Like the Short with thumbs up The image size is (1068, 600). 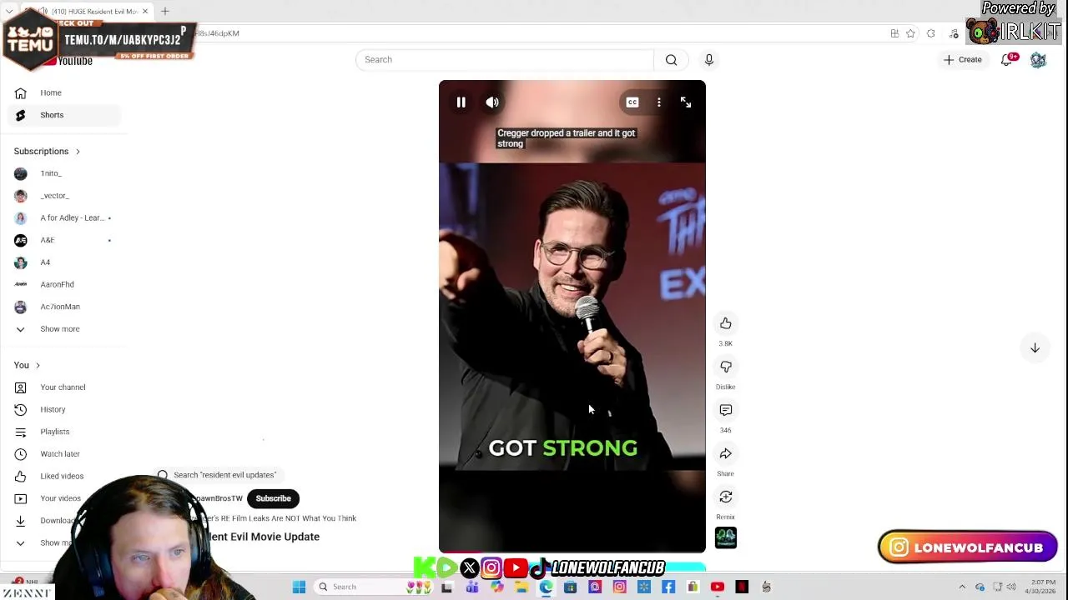point(726,323)
